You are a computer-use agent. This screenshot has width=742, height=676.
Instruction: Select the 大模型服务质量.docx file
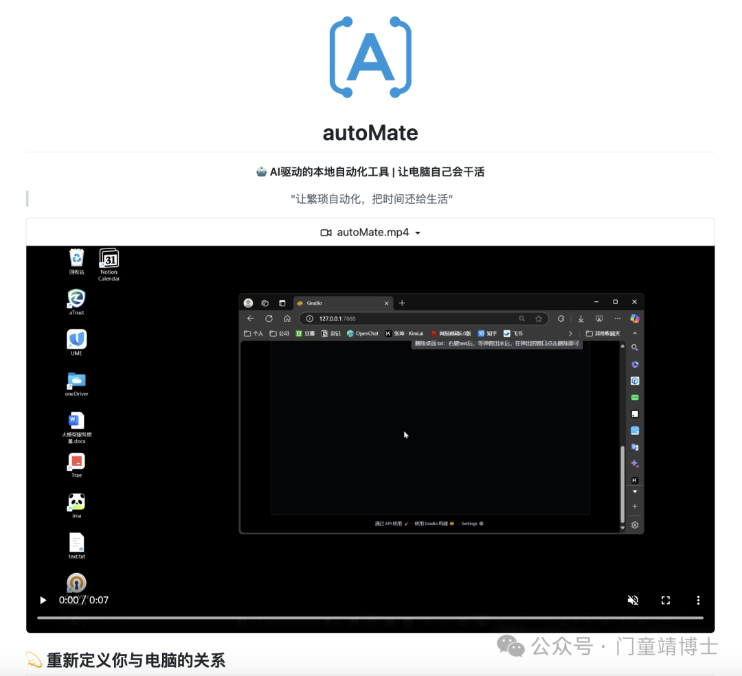[77, 428]
